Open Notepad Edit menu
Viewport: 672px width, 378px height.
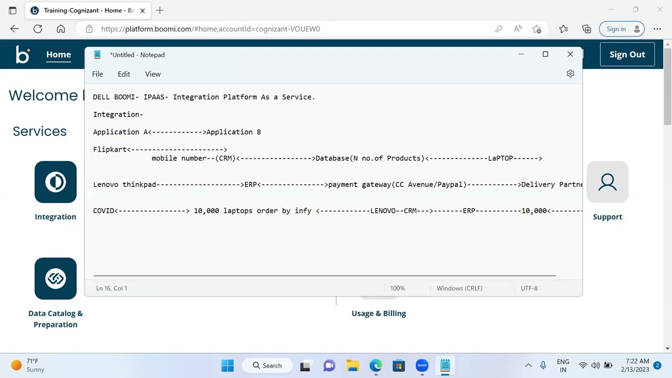(x=124, y=74)
